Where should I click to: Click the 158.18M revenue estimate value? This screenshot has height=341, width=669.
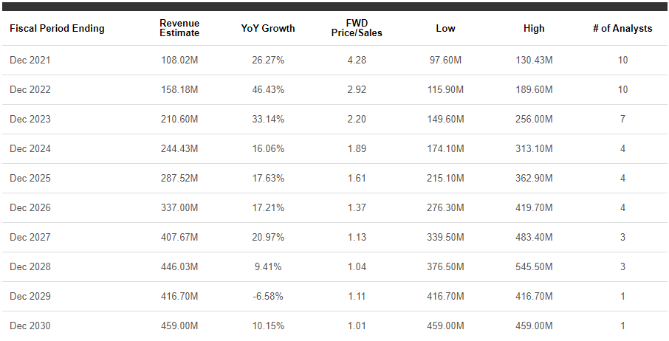pos(179,90)
